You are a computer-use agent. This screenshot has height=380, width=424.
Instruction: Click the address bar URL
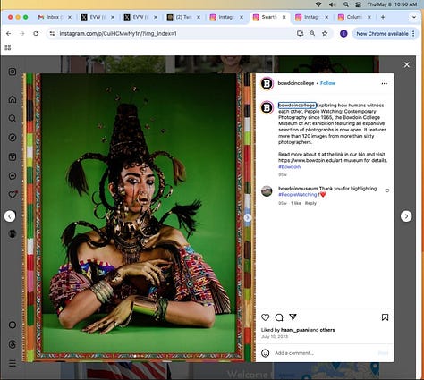(118, 34)
